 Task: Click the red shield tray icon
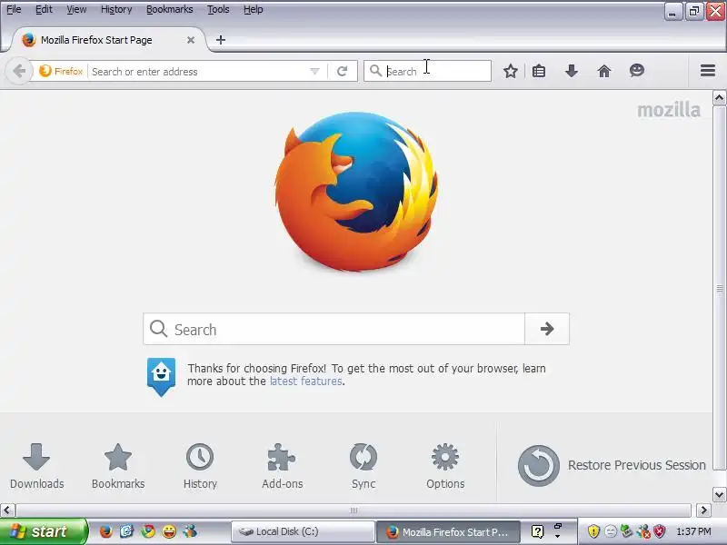coord(659,531)
